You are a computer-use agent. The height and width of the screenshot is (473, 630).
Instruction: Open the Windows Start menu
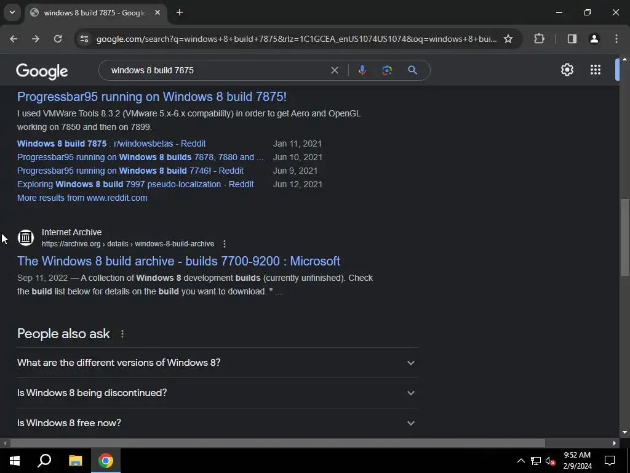click(x=15, y=461)
